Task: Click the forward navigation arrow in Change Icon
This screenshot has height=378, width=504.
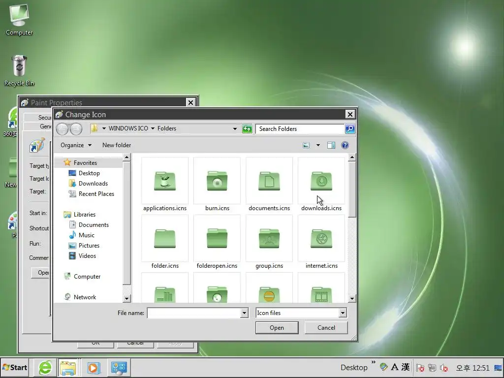Action: [76, 129]
